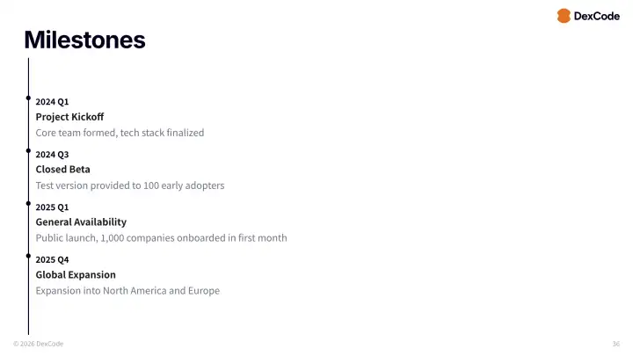Click the 2024 Q3 timeline dot
Image resolution: width=633 pixels, height=356 pixels.
point(29,150)
